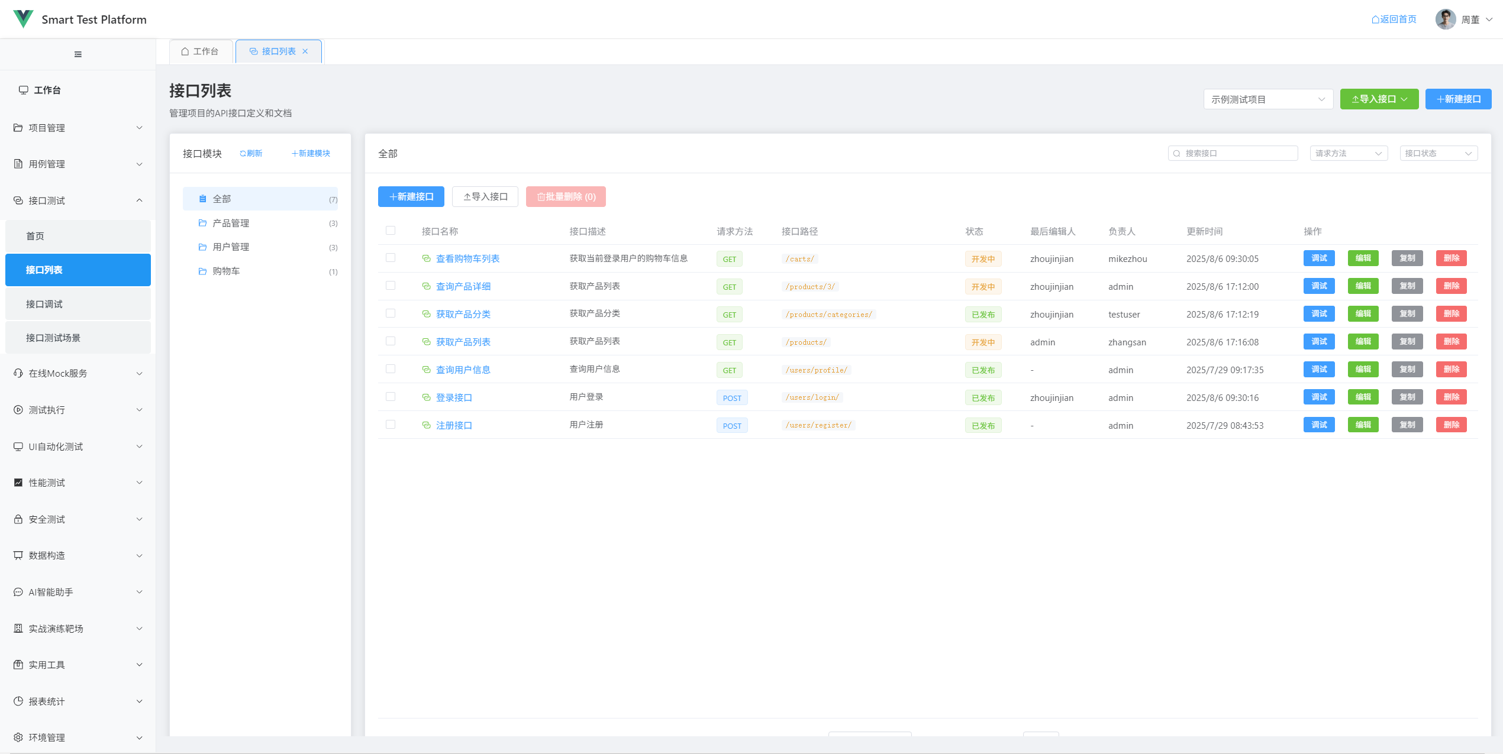Click the 刷新 refresh icon in module panel
1503x754 pixels.
[243, 154]
